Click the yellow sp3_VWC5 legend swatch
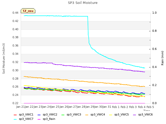 (x=111, y=115)
